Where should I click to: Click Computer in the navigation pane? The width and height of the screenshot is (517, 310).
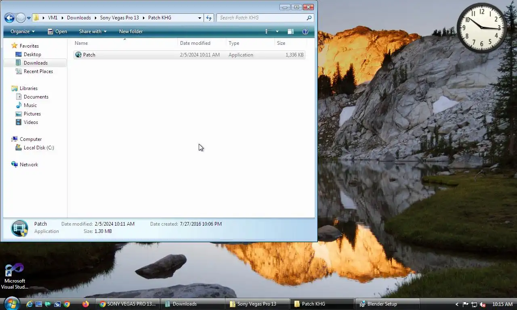[x=31, y=139]
